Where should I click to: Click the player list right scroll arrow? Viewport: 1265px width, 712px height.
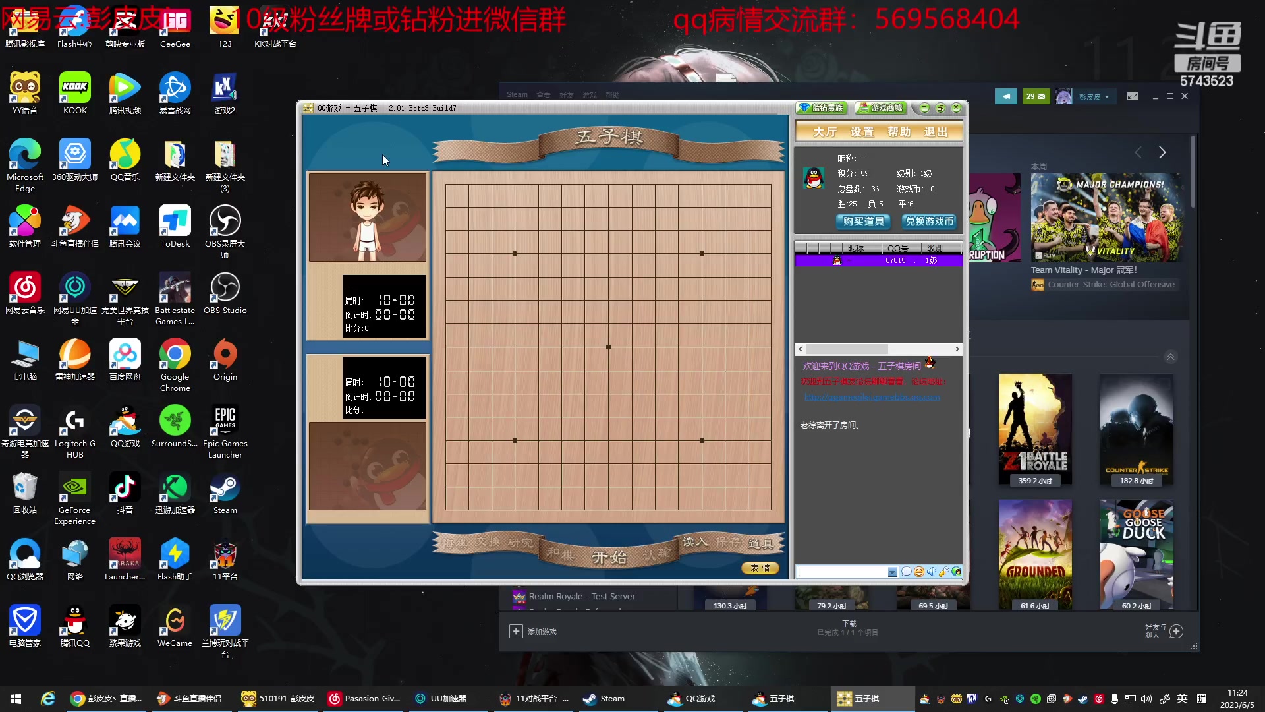click(957, 349)
